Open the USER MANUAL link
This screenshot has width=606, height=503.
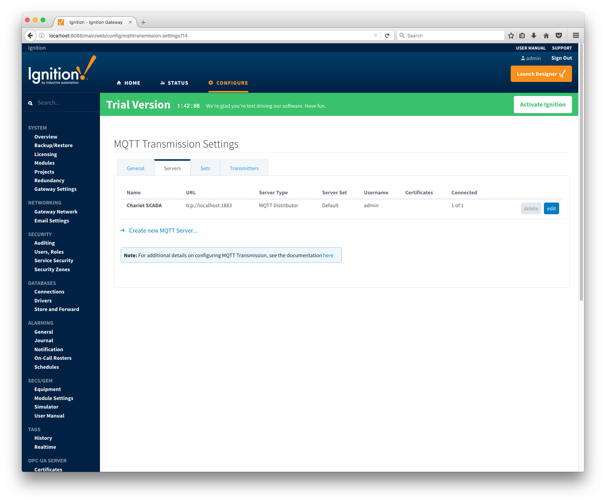tap(531, 48)
